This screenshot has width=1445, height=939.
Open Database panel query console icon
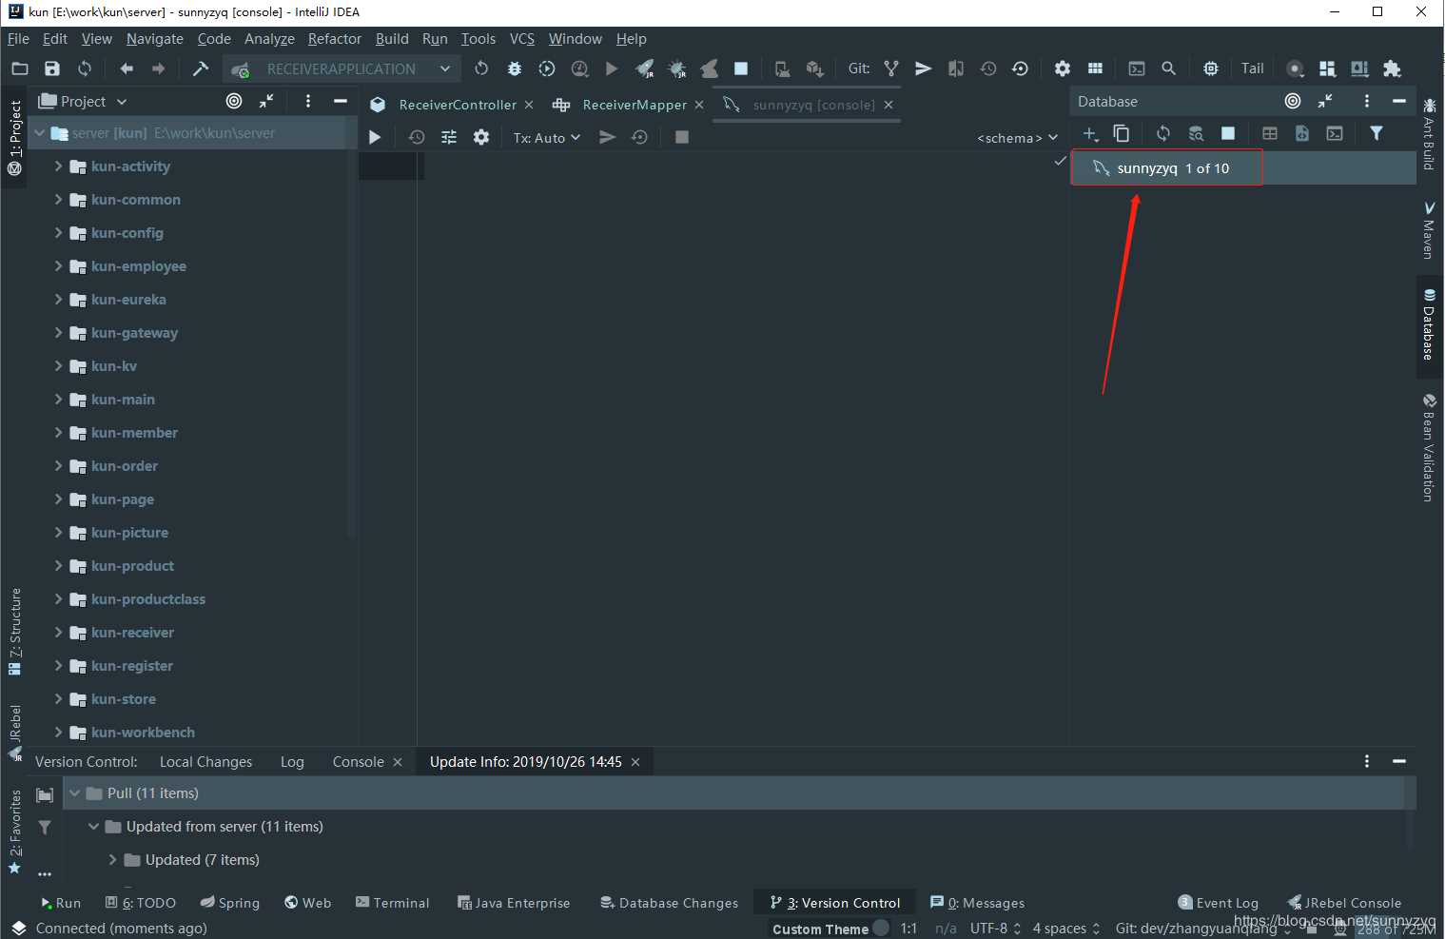(1335, 133)
